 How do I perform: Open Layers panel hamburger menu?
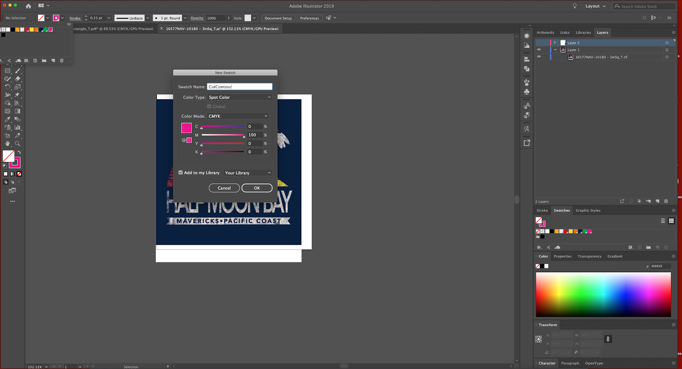click(x=673, y=32)
